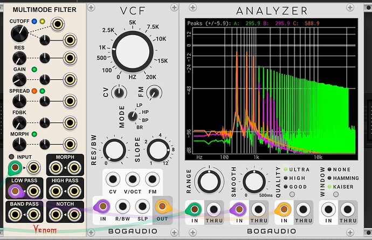
Task: Click the VCF OUT jack
Action: (x=161, y=207)
